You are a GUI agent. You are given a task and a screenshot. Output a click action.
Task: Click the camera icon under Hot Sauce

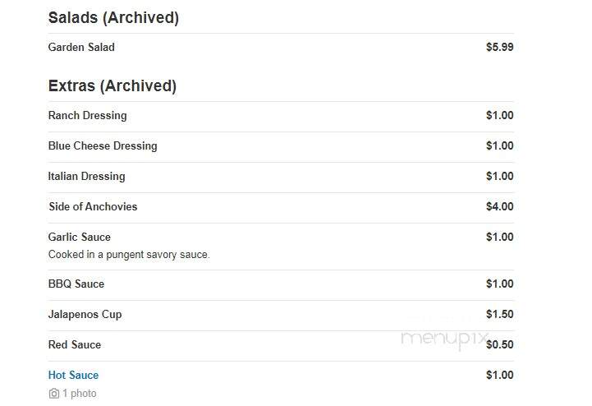click(x=54, y=394)
